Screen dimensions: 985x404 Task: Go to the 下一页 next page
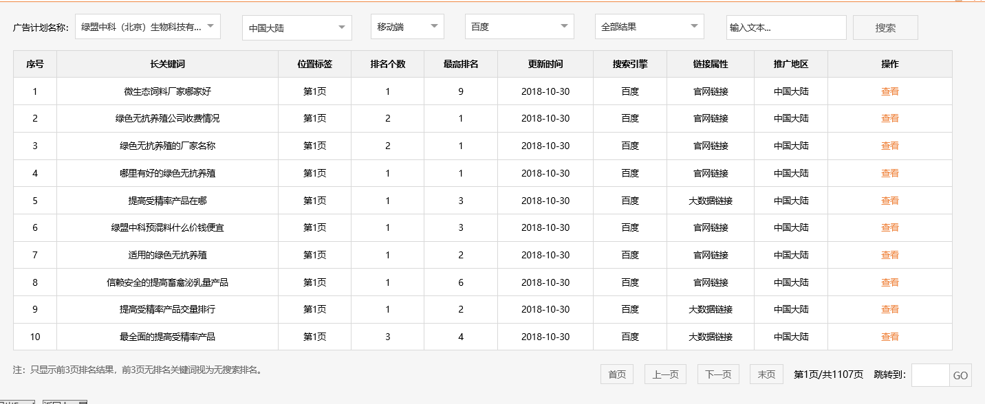click(718, 374)
